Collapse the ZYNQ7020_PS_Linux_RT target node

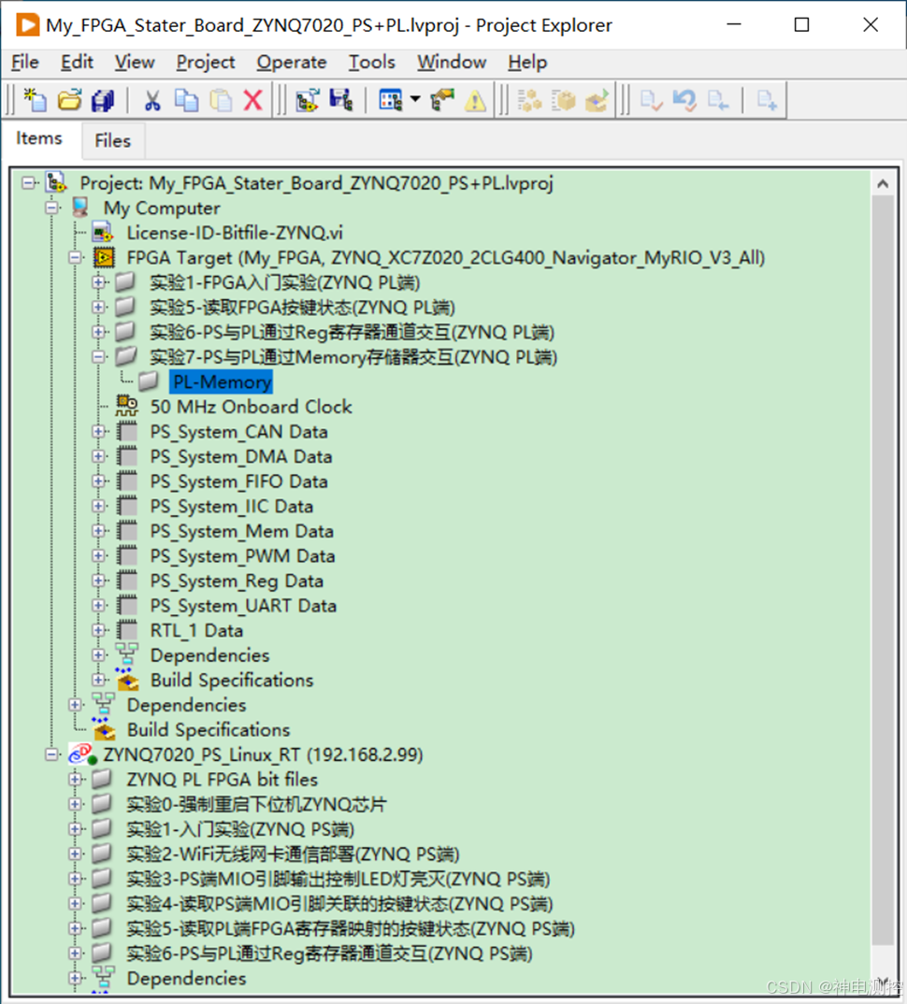[51, 755]
